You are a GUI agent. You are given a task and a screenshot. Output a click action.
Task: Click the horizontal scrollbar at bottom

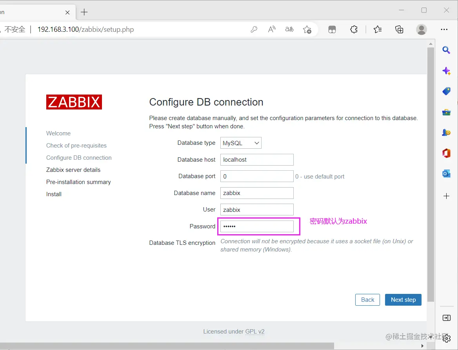[167, 346]
